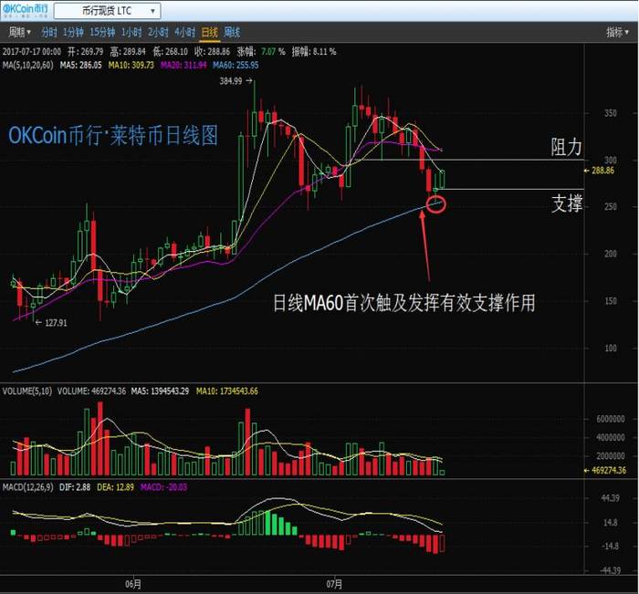639x594 pixels.
Task: Click the volume MA10: 1734543.66 value
Action: point(227,391)
